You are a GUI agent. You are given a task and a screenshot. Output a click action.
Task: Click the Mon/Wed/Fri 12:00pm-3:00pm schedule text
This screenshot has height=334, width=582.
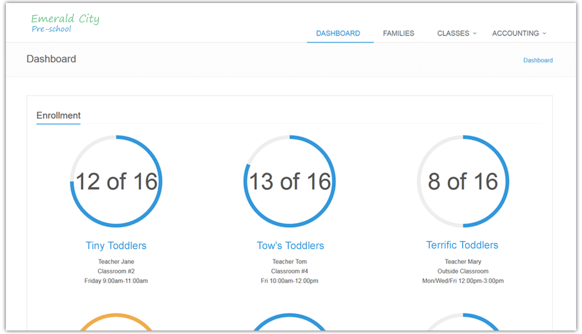[x=463, y=281]
